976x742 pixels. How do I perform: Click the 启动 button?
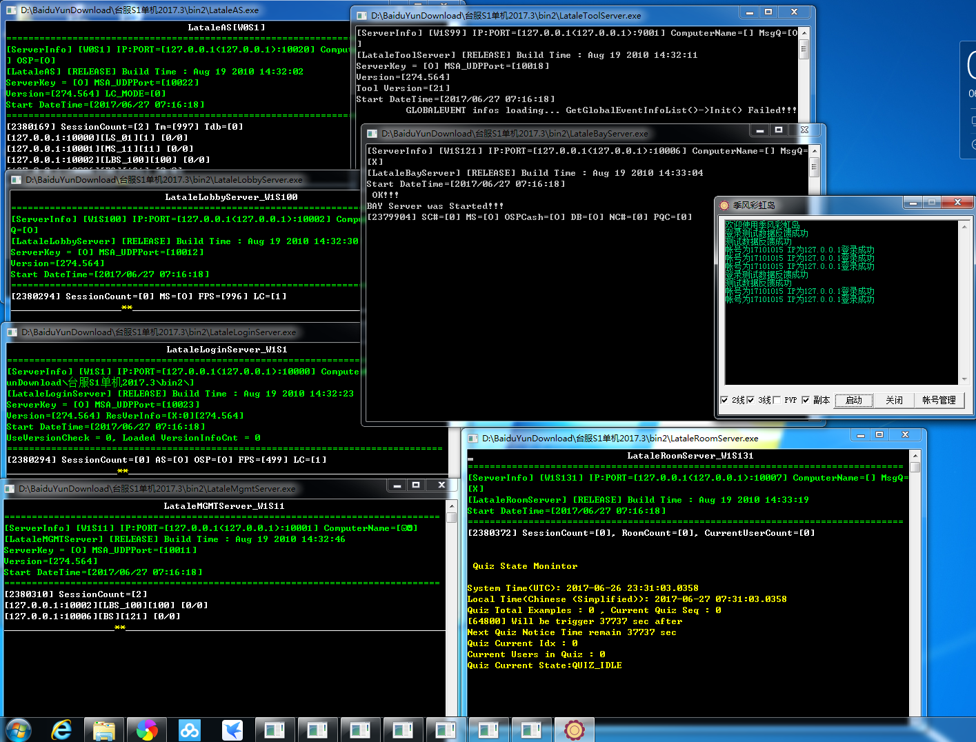(x=854, y=400)
